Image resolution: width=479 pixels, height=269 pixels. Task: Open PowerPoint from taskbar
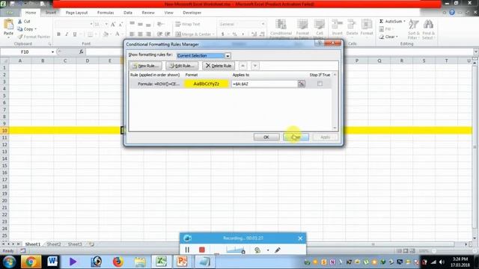coord(183,262)
